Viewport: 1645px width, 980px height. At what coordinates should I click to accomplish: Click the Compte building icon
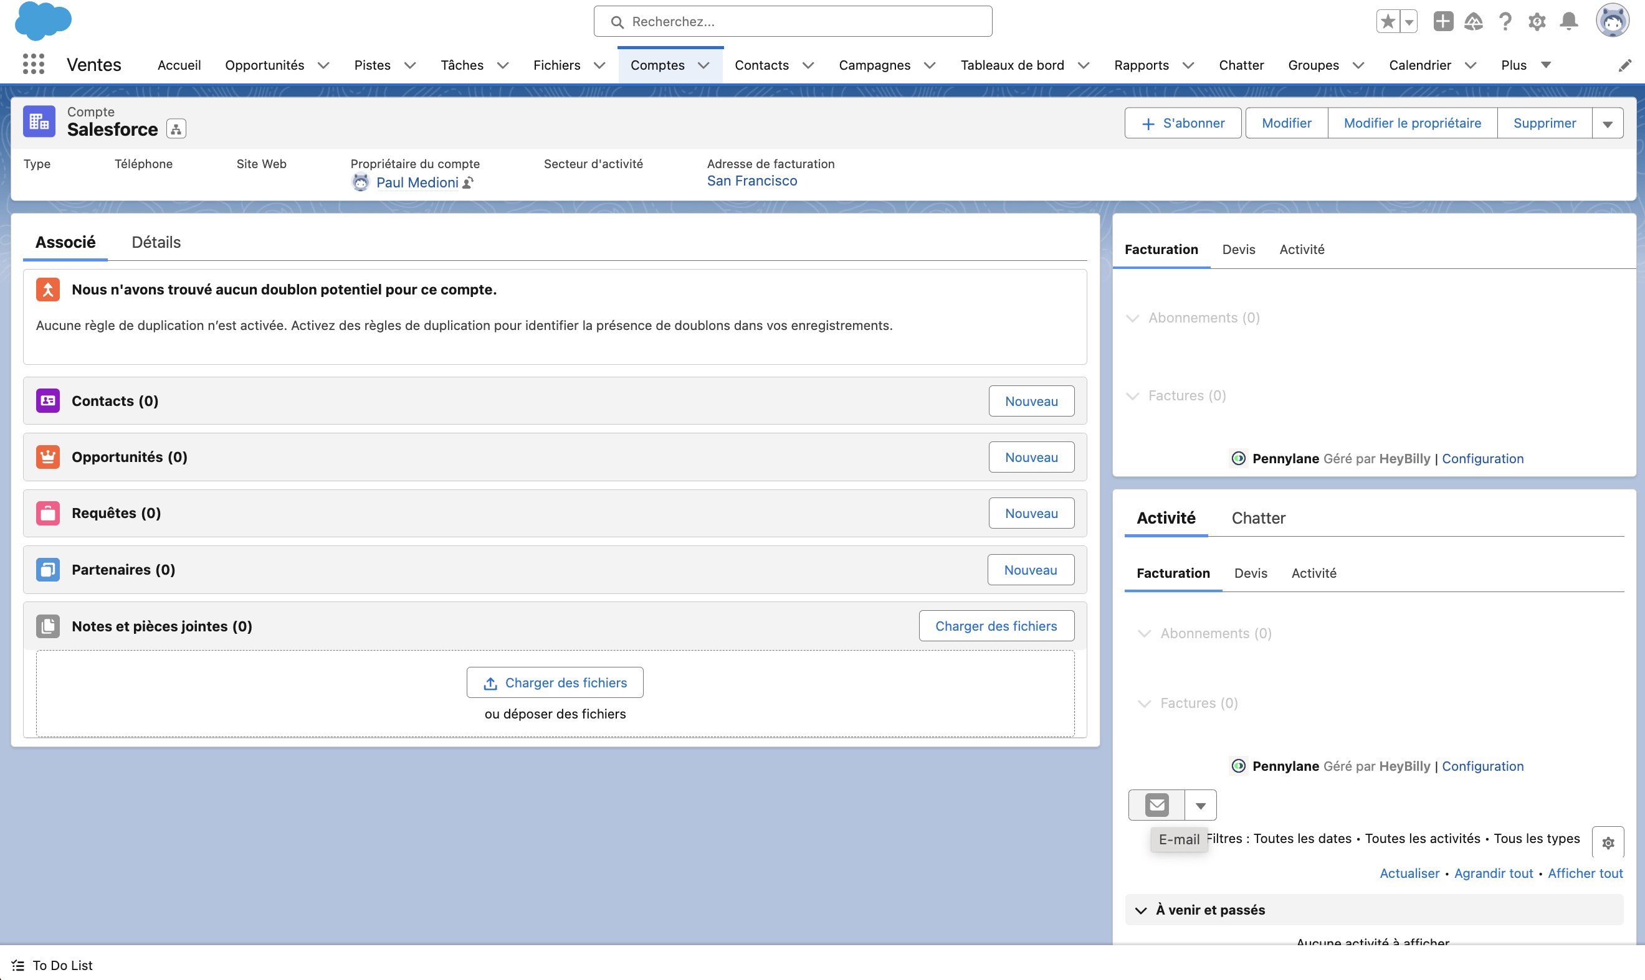coord(39,121)
